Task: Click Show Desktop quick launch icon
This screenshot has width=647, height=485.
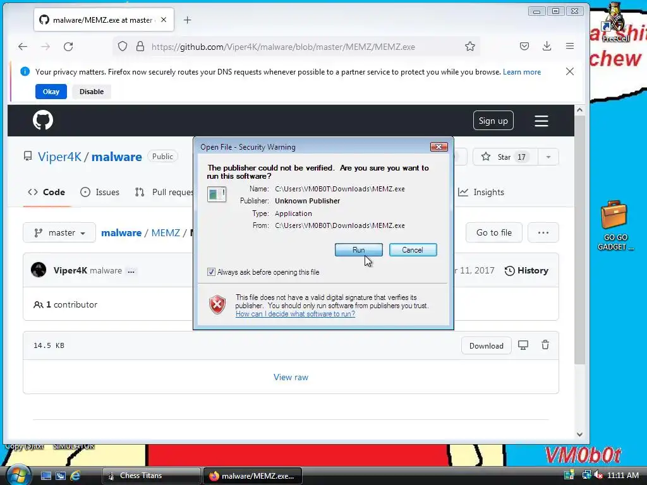Action: 45,476
